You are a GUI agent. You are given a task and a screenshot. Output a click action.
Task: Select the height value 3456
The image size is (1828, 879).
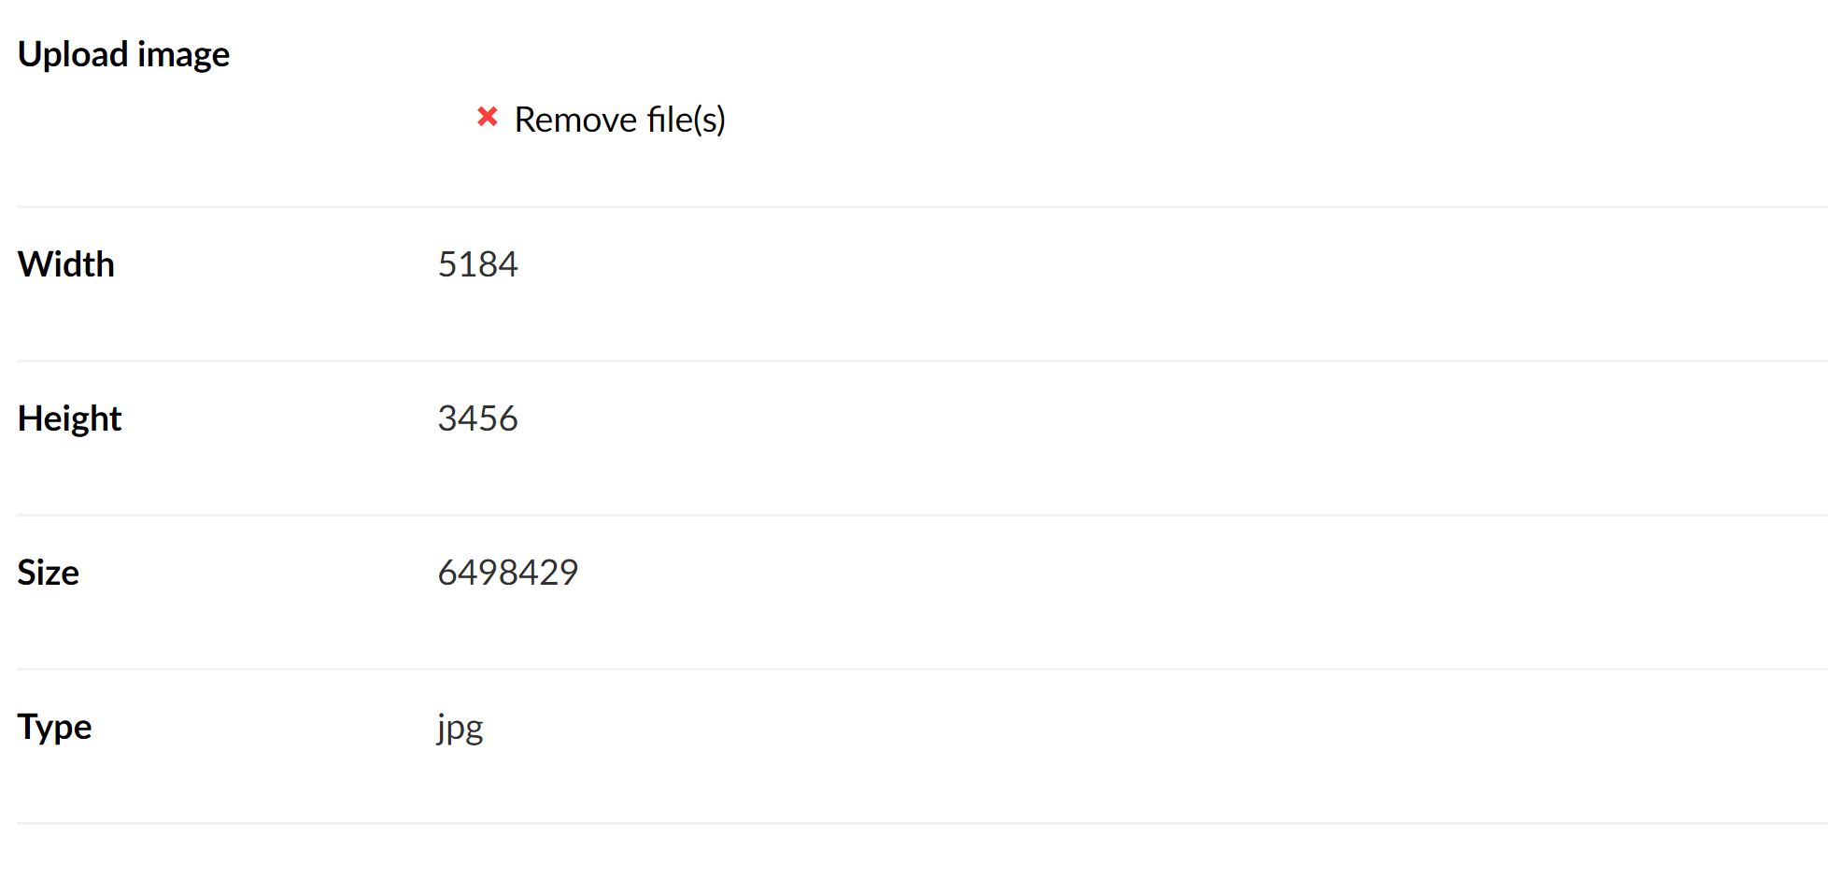pyautogui.click(x=477, y=418)
